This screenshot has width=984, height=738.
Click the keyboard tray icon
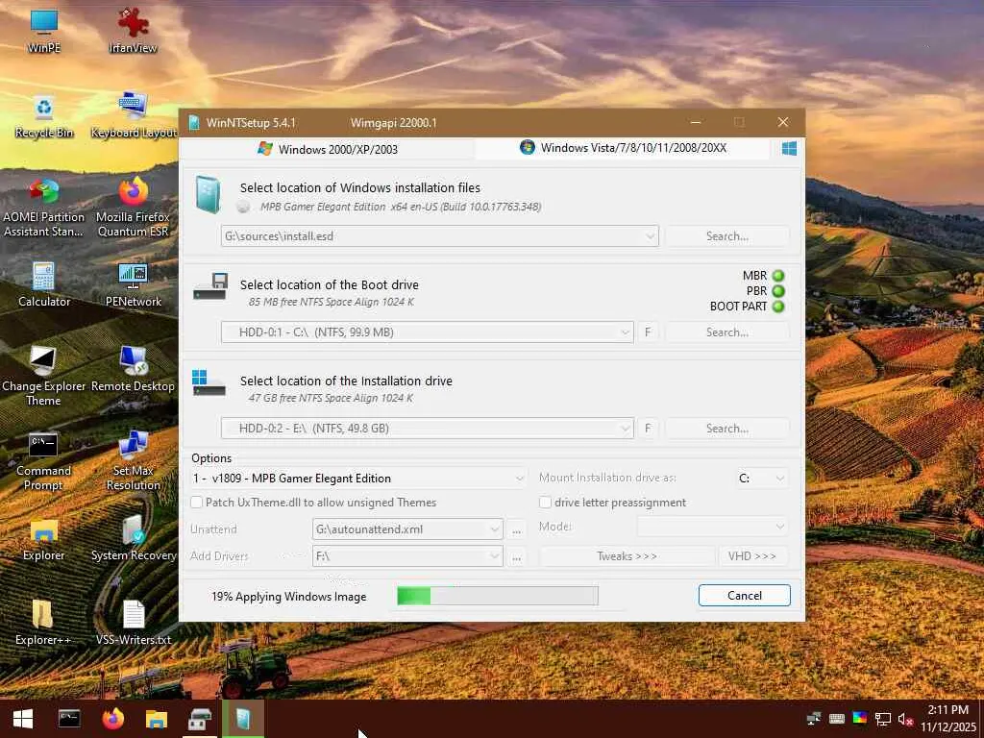click(x=837, y=719)
